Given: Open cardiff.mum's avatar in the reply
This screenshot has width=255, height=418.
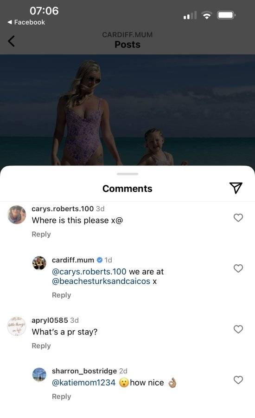Looking at the screenshot, I should click(x=39, y=263).
